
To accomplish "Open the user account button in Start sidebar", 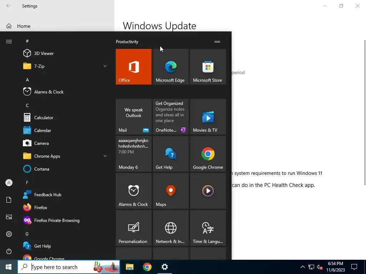I will [x=9, y=183].
